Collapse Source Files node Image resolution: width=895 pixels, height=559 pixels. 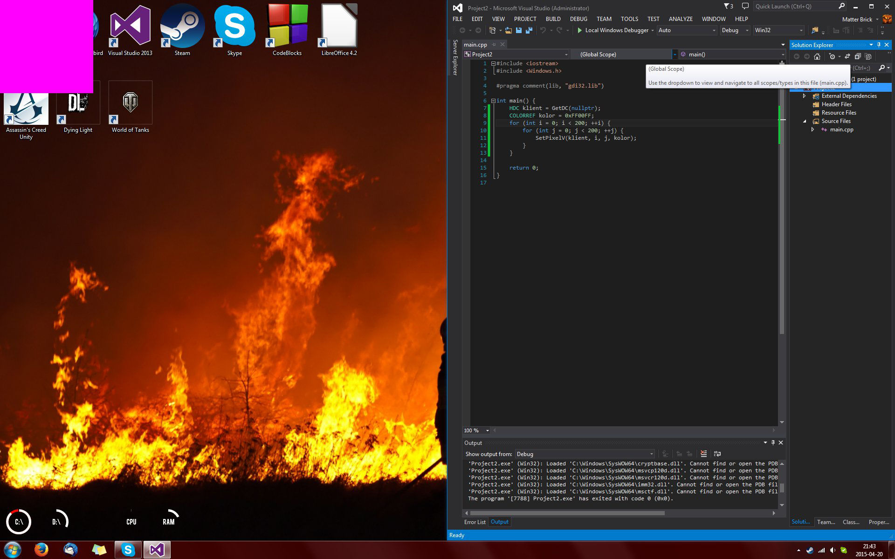click(x=804, y=121)
